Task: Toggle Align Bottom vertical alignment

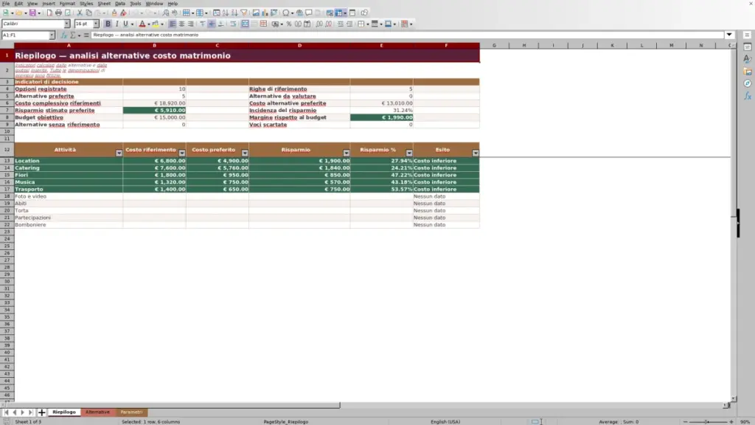Action: tap(220, 24)
